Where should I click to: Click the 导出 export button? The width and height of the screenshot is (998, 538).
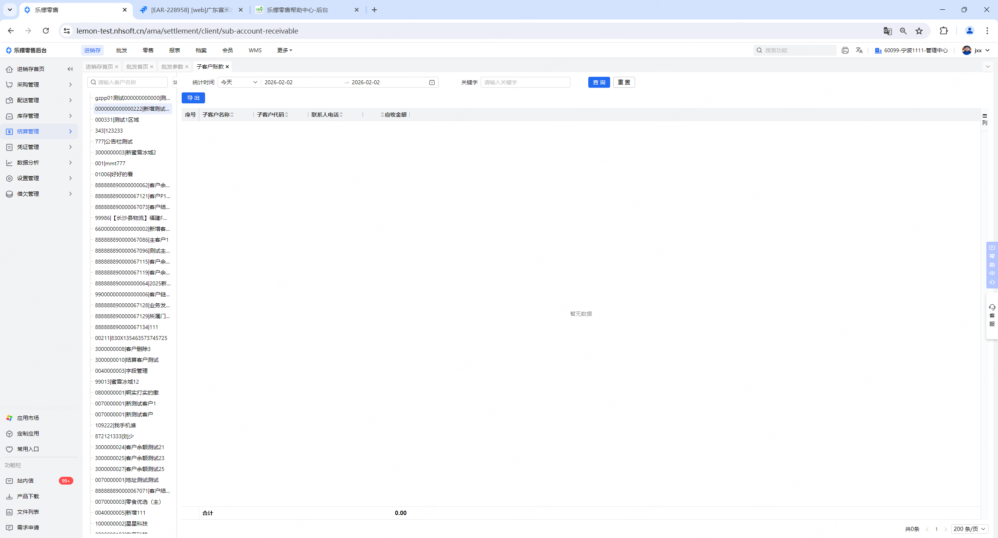point(193,98)
